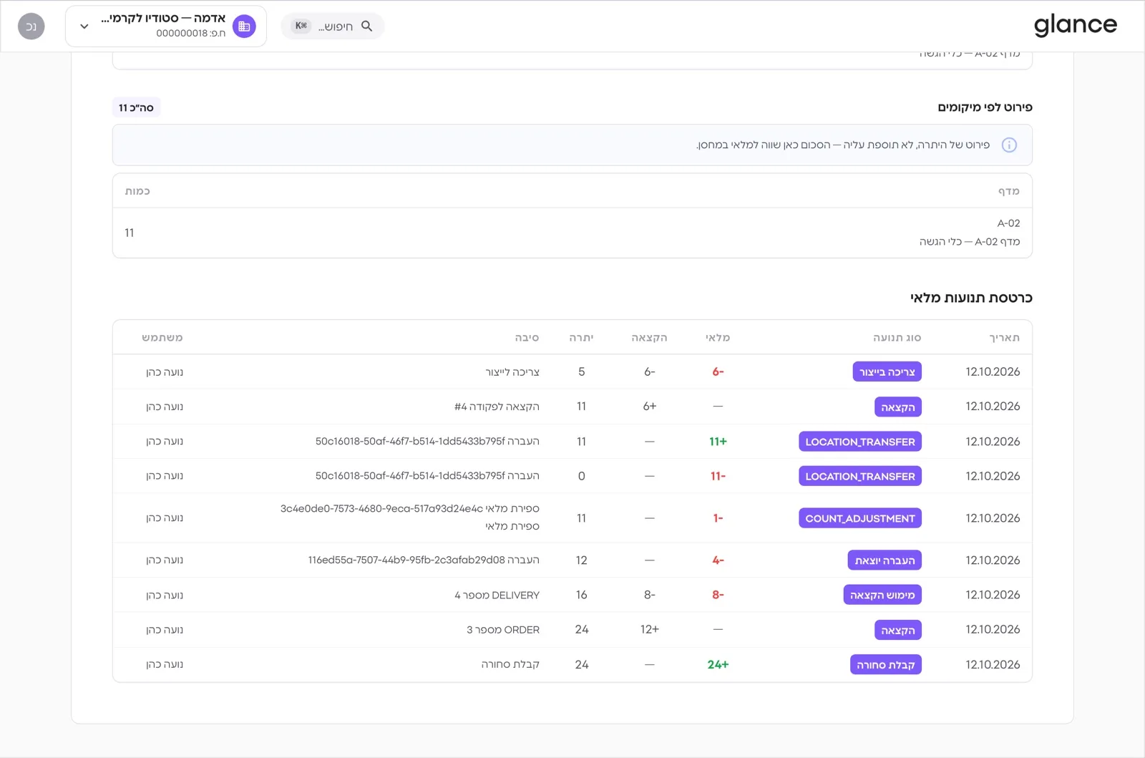Open the user avatar menu

point(31,26)
